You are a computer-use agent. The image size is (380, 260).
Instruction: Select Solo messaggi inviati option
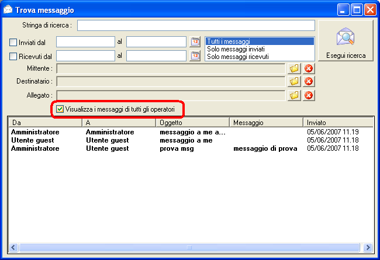[x=260, y=49]
